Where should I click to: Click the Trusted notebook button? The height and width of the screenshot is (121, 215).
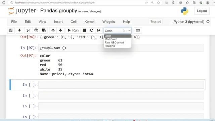pos(156,22)
